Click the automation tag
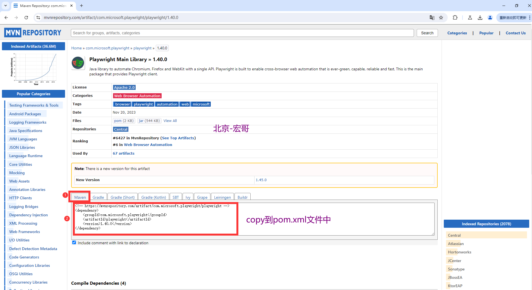 [167, 104]
